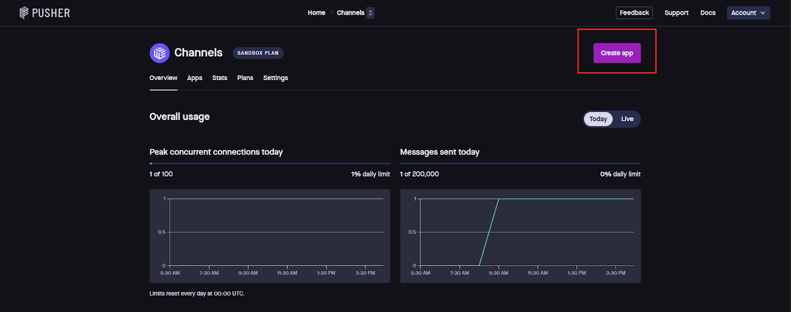Click the Overall usage heading
791x312 pixels.
pos(179,117)
